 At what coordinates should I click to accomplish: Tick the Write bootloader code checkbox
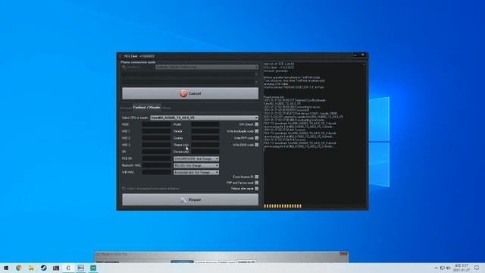[x=256, y=131]
